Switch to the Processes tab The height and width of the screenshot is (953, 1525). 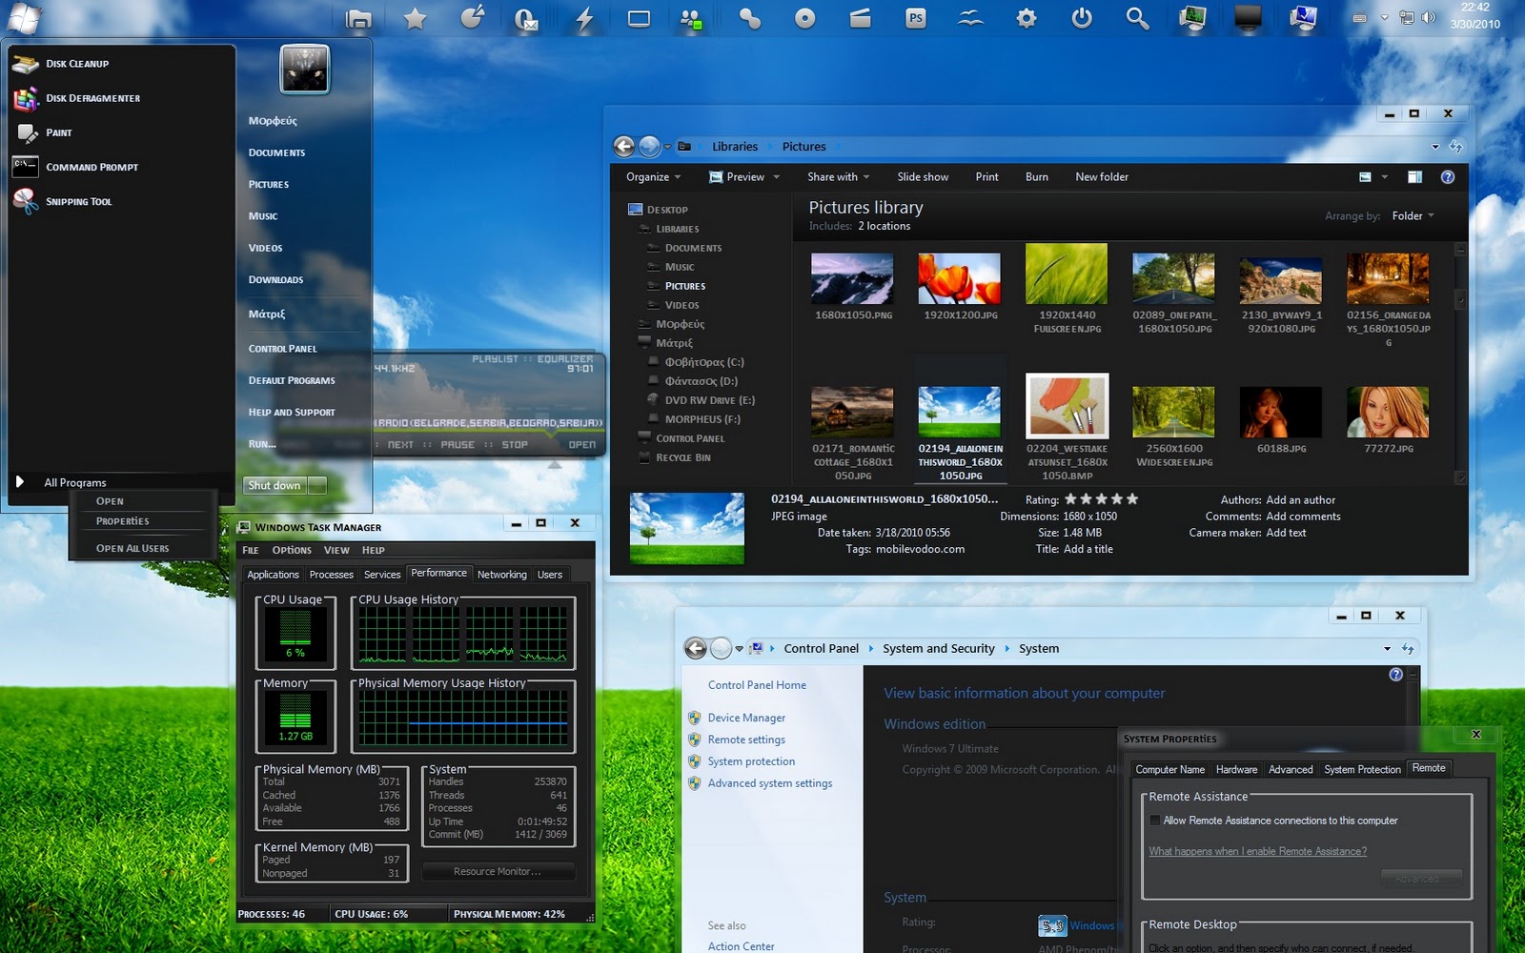tap(331, 575)
